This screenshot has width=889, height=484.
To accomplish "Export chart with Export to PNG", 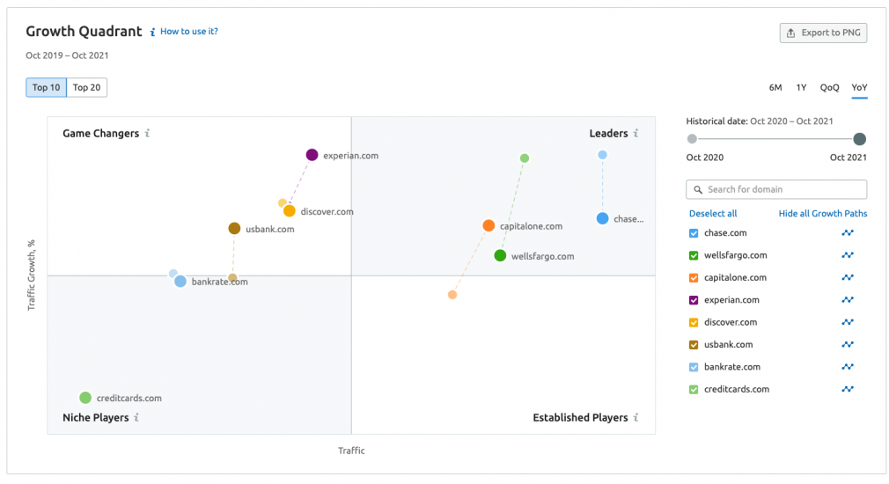I will pyautogui.click(x=824, y=33).
